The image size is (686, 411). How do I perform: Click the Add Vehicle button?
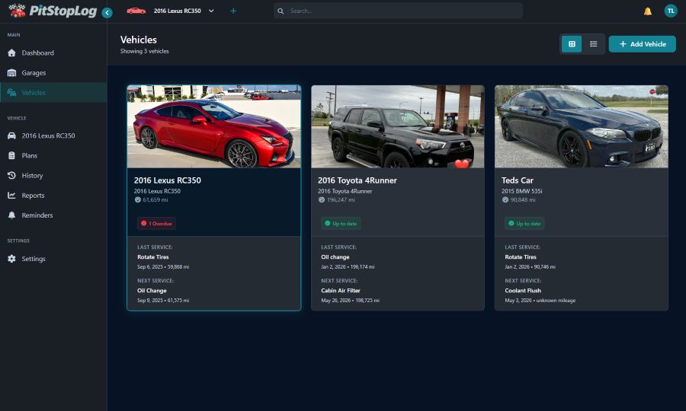point(642,44)
